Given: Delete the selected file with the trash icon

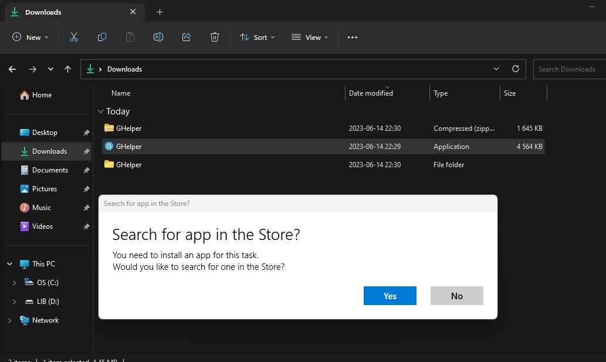Looking at the screenshot, I should (x=215, y=37).
